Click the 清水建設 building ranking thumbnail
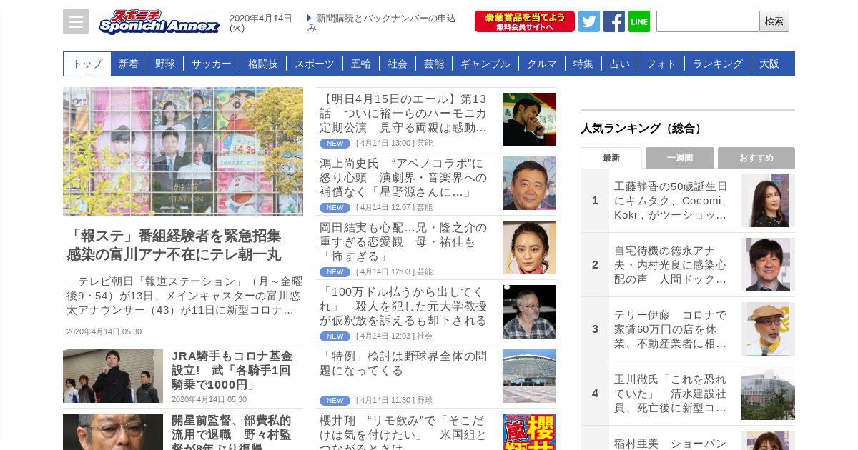 click(768, 394)
